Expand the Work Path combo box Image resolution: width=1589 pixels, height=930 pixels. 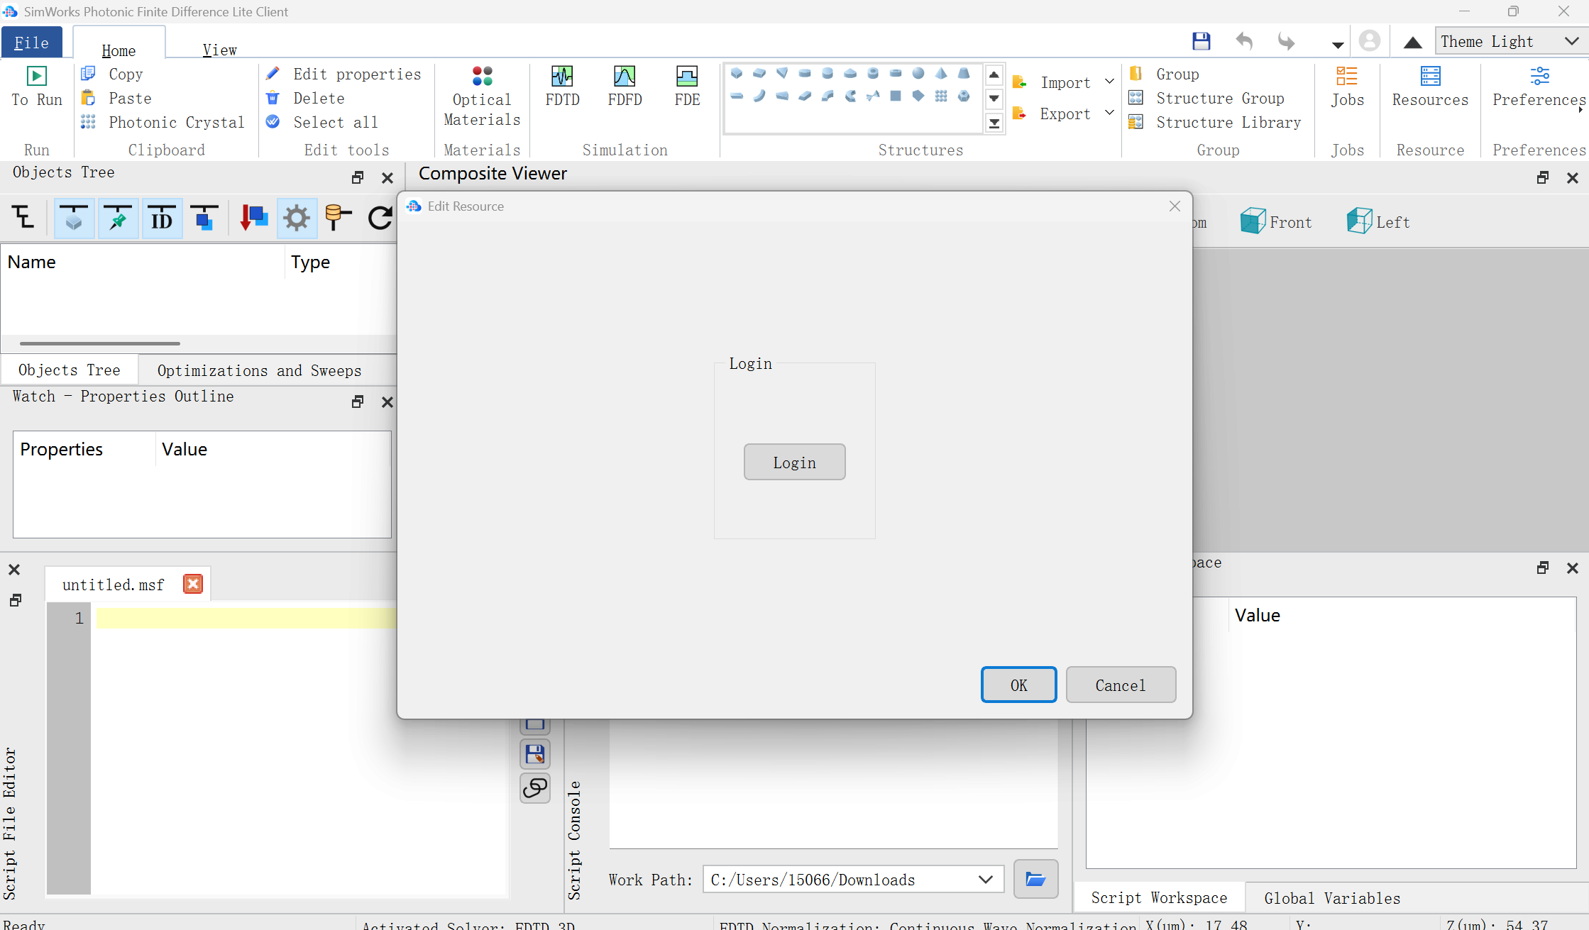[985, 880]
